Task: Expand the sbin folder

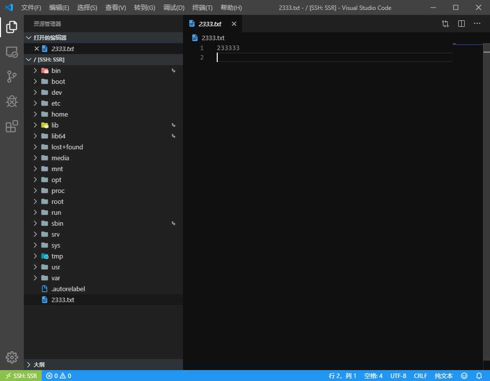Action: (104, 223)
